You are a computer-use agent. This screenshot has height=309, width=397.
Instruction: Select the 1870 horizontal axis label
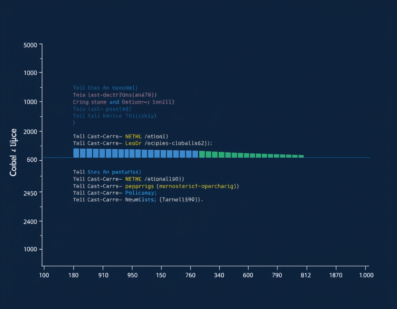[336, 275]
